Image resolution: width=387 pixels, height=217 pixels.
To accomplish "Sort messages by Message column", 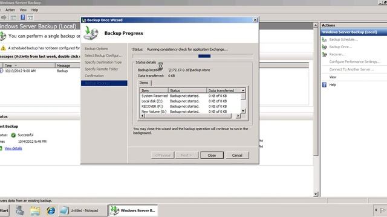I will (68, 66).
